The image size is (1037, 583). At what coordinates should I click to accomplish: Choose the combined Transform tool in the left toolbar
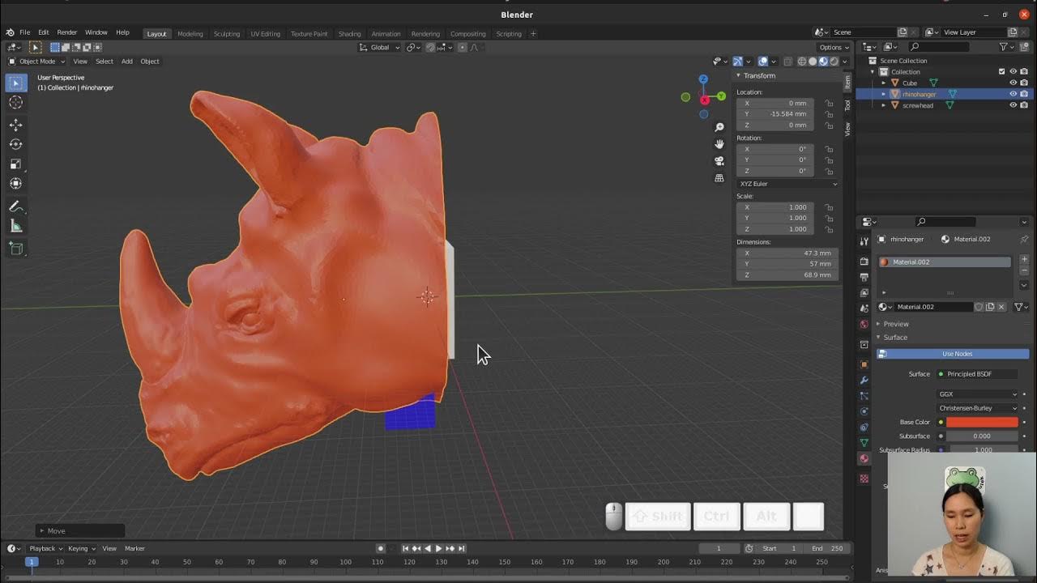click(x=15, y=183)
